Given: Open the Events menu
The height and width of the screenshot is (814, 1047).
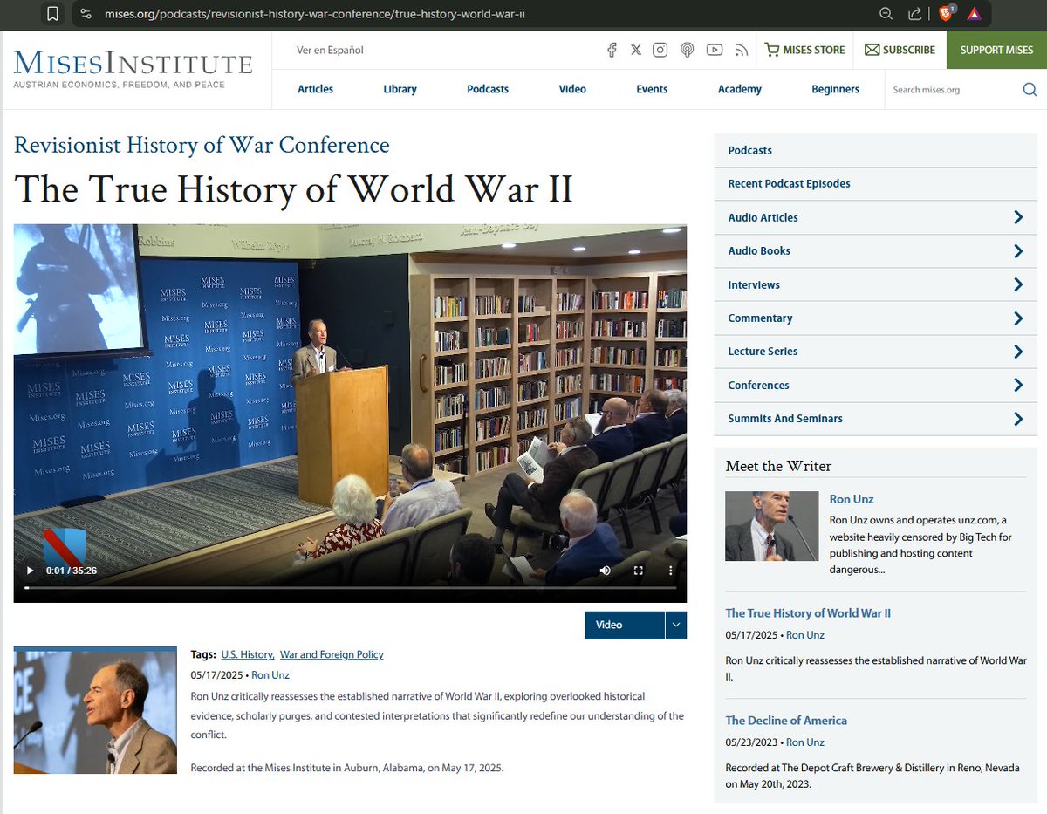Looking at the screenshot, I should 652,89.
